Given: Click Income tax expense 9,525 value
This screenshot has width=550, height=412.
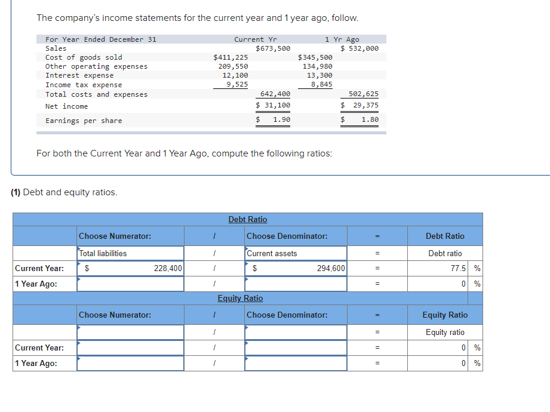Looking at the screenshot, I should [x=237, y=84].
